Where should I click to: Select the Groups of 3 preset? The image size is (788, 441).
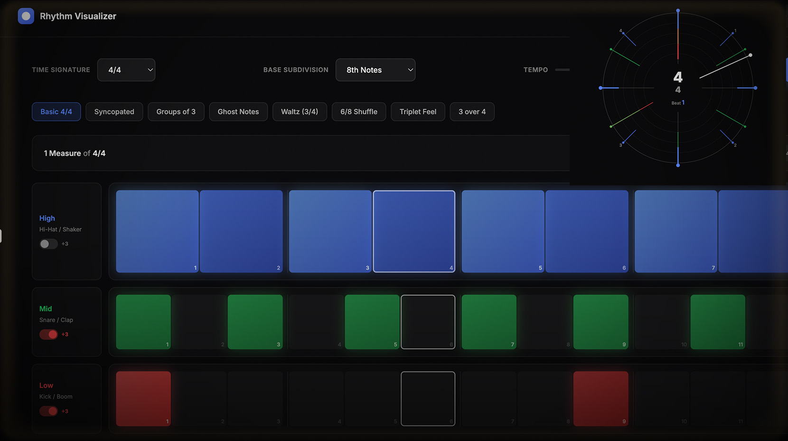coord(176,112)
